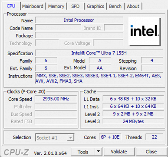This screenshot has width=168, height=157.
Task: Click the Instructions list field
Action: (x=99, y=78)
